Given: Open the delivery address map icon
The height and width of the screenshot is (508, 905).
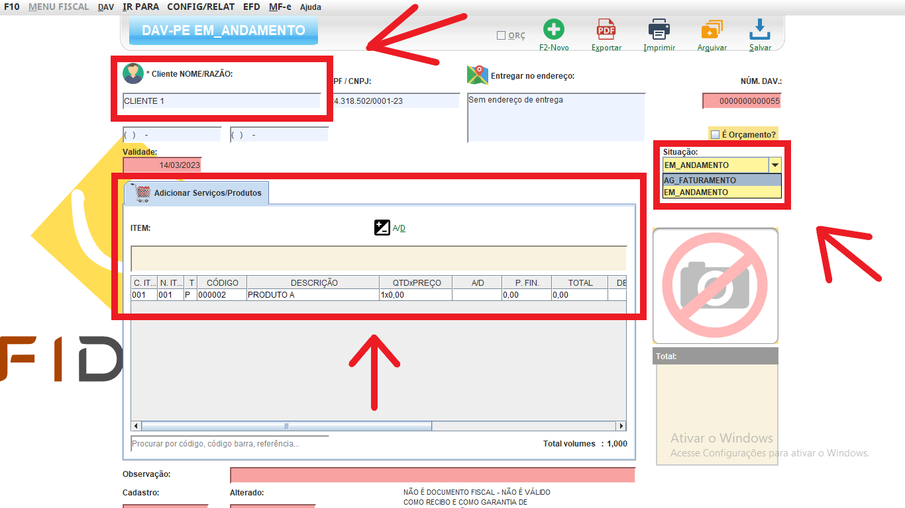Looking at the screenshot, I should [x=477, y=75].
